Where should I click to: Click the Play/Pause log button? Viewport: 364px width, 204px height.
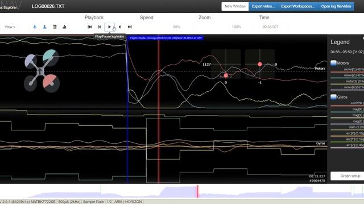coord(110,27)
